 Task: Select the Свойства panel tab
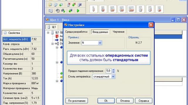click(x=12, y=33)
